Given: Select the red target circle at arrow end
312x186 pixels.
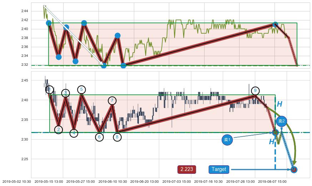Looking at the screenshot, I should [x=294, y=170].
